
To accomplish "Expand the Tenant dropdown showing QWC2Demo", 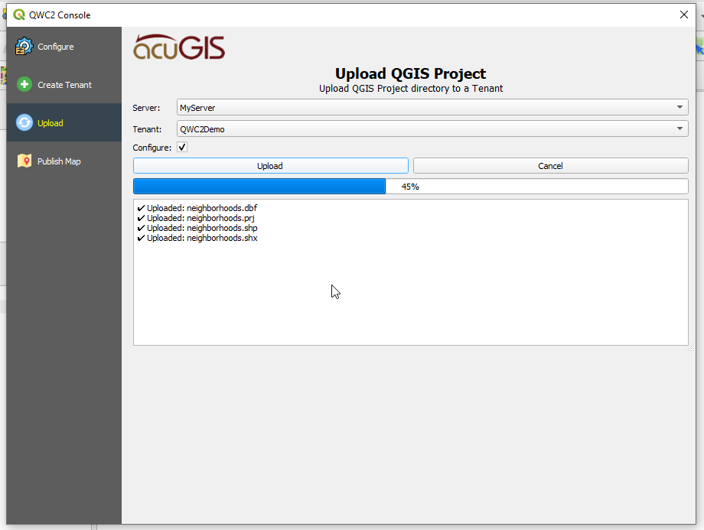I will point(432,129).
